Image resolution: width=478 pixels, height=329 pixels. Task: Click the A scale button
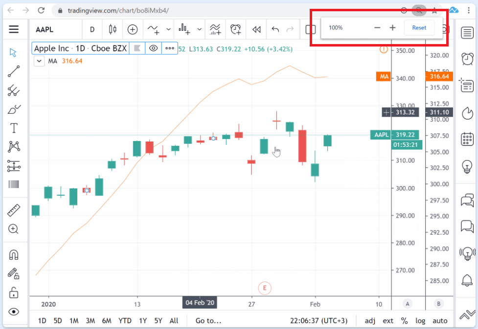click(x=408, y=304)
